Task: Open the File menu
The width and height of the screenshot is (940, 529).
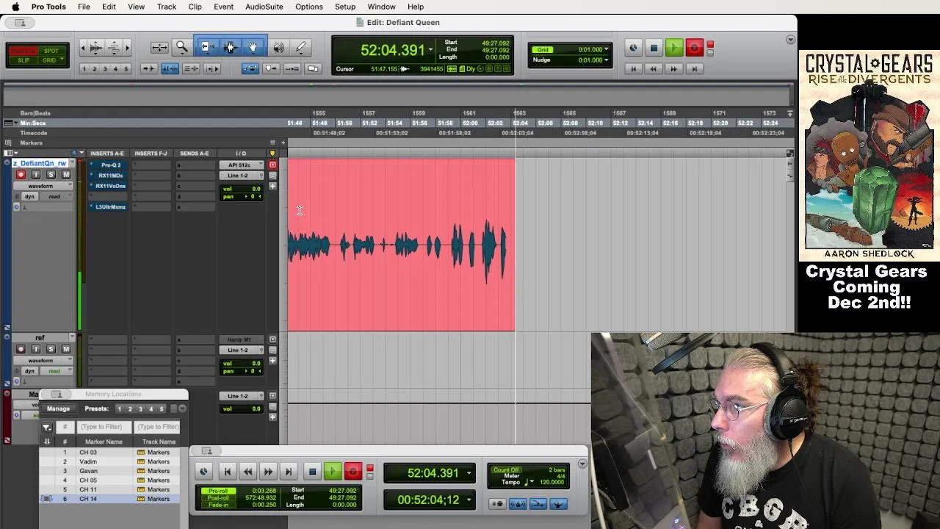Action: [x=84, y=7]
